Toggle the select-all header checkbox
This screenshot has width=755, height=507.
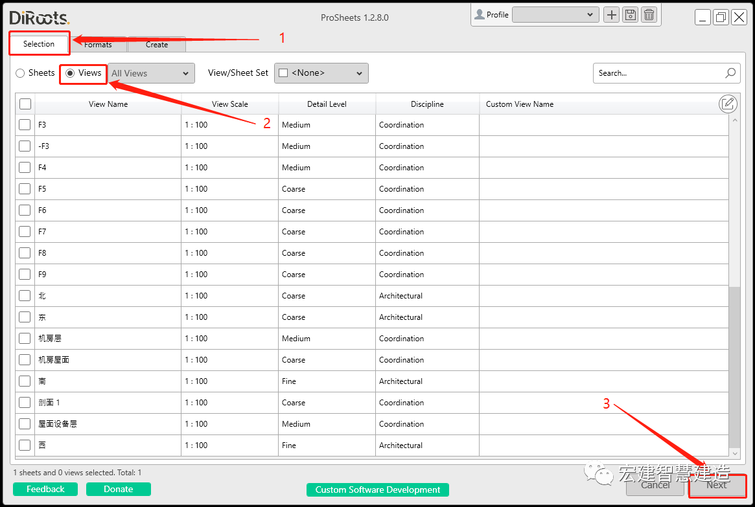click(x=25, y=104)
